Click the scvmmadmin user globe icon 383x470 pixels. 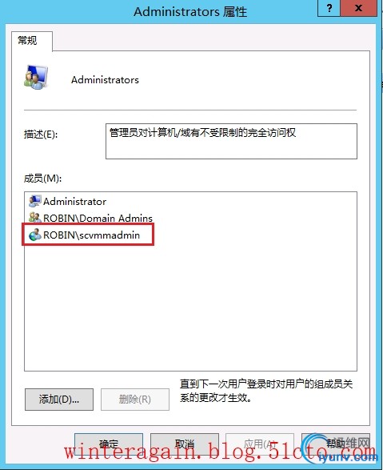pyautogui.click(x=34, y=235)
